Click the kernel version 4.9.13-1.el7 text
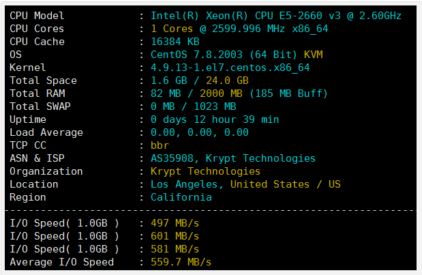This screenshot has width=422, height=275. pos(230,68)
